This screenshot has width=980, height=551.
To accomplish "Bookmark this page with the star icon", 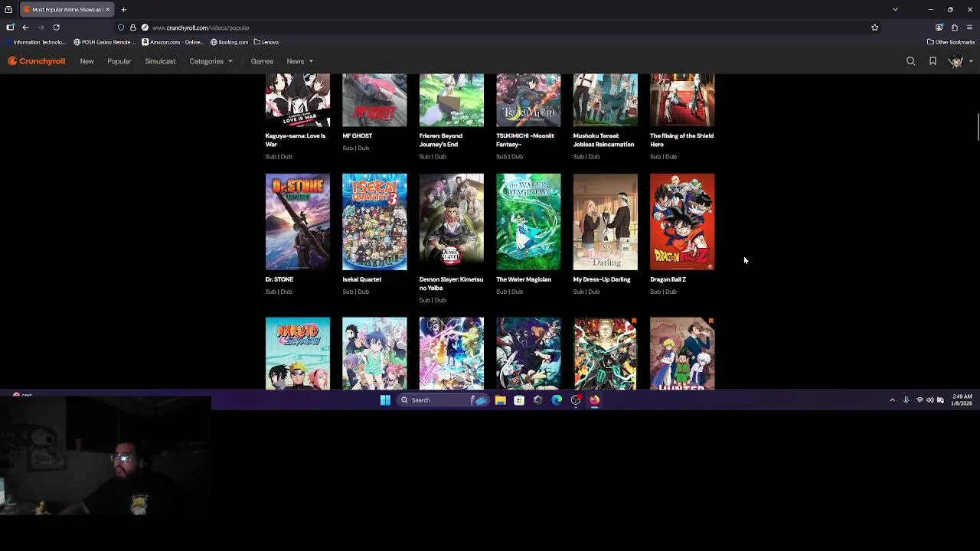I will 874,28.
